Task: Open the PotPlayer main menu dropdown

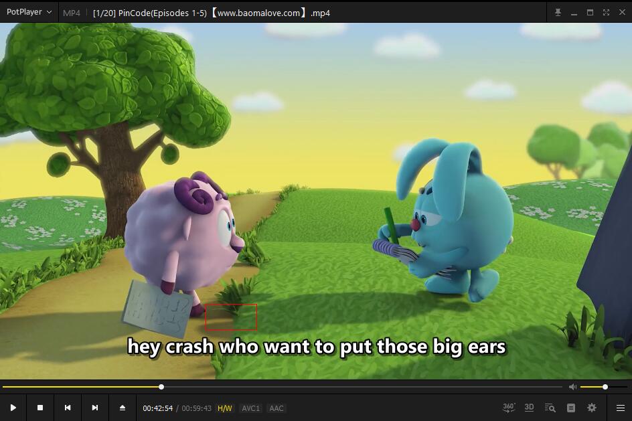Action: 29,12
